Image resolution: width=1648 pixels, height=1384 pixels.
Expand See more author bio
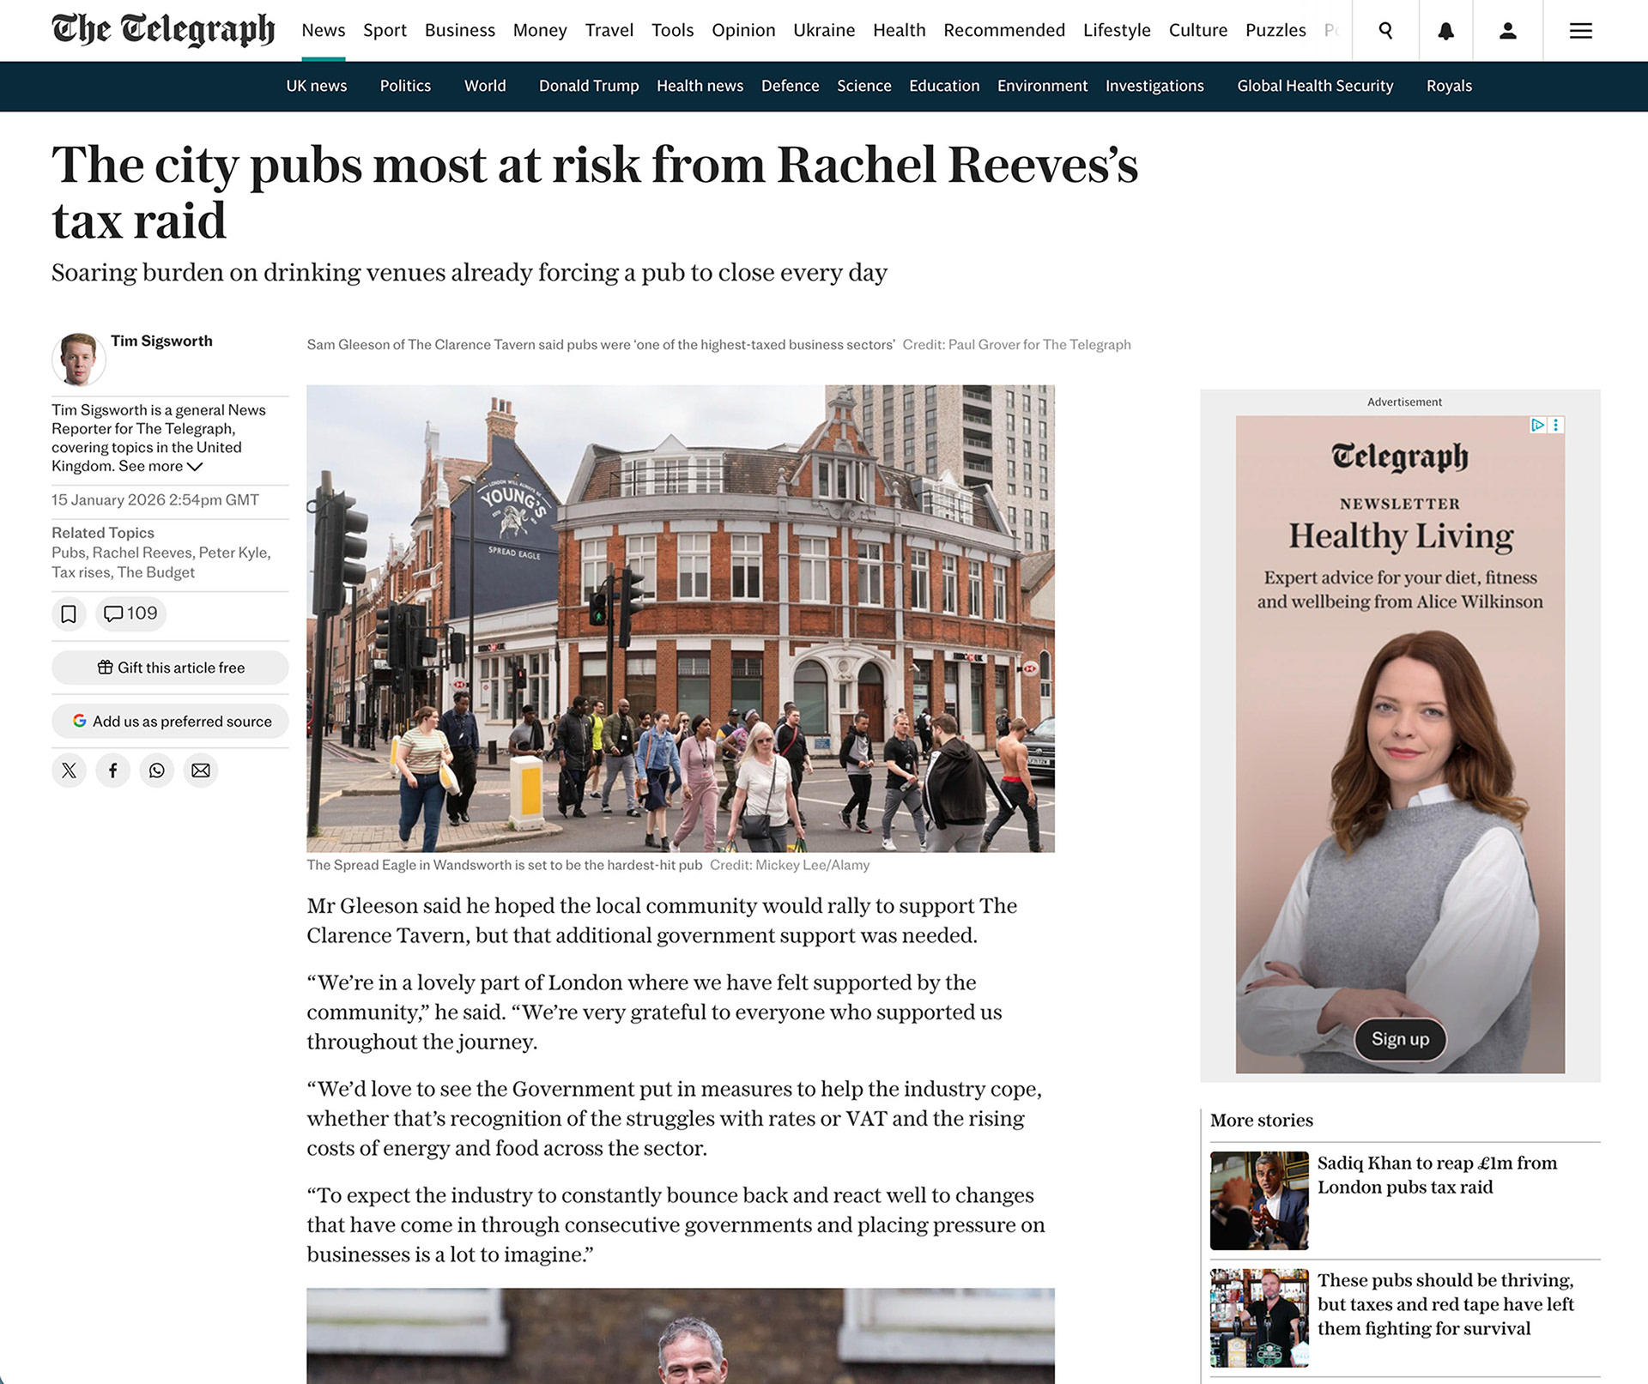161,467
